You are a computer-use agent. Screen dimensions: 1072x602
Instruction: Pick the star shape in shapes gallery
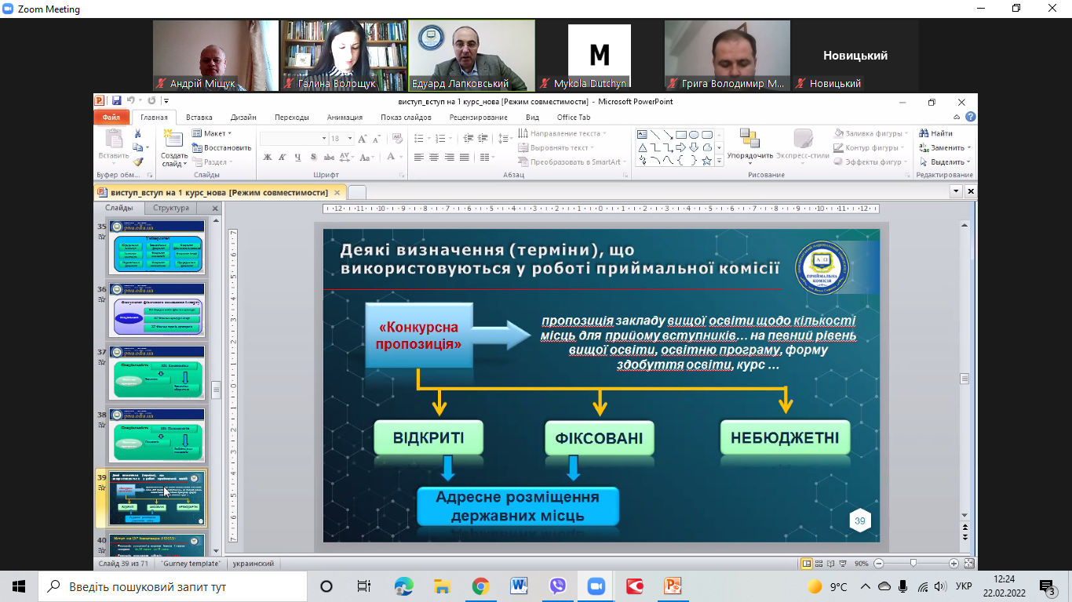706,161
